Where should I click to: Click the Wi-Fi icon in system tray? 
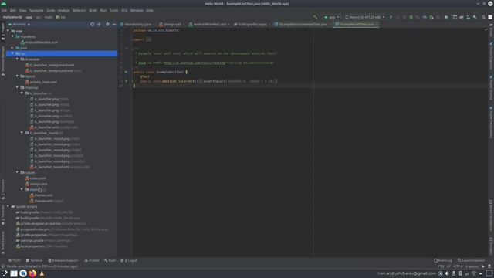pyautogui.click(x=474, y=273)
